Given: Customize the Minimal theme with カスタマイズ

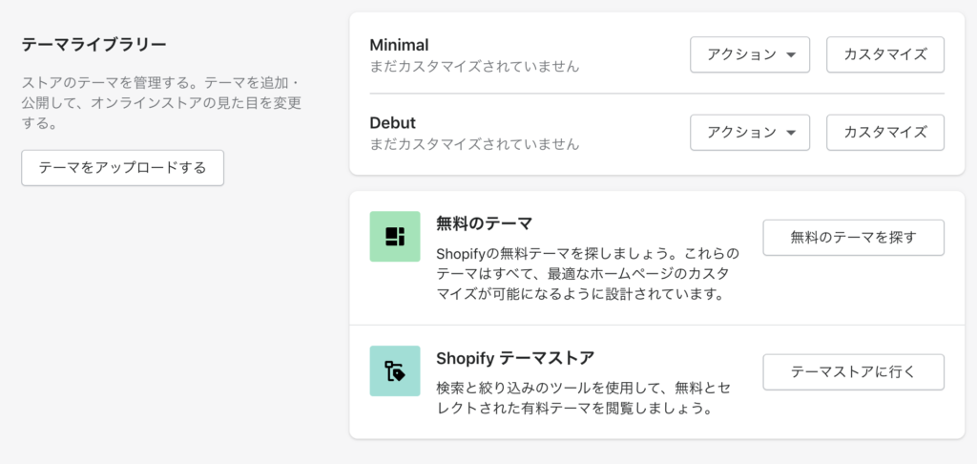Looking at the screenshot, I should coord(884,54).
